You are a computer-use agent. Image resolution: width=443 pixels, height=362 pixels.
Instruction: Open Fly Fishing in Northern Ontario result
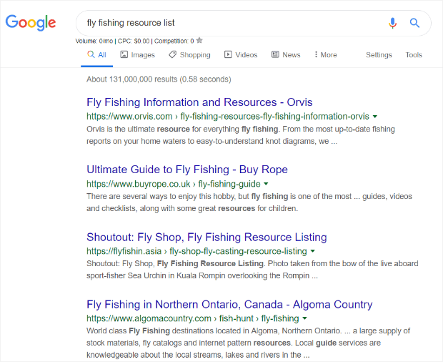[229, 304]
